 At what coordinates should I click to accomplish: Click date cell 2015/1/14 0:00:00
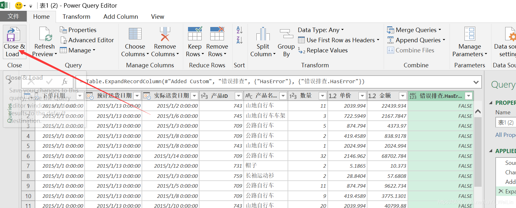coord(171,156)
